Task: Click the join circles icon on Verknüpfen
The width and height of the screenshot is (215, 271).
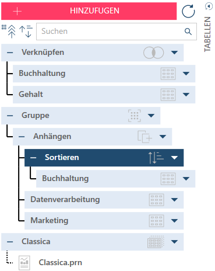Action: pyautogui.click(x=153, y=53)
